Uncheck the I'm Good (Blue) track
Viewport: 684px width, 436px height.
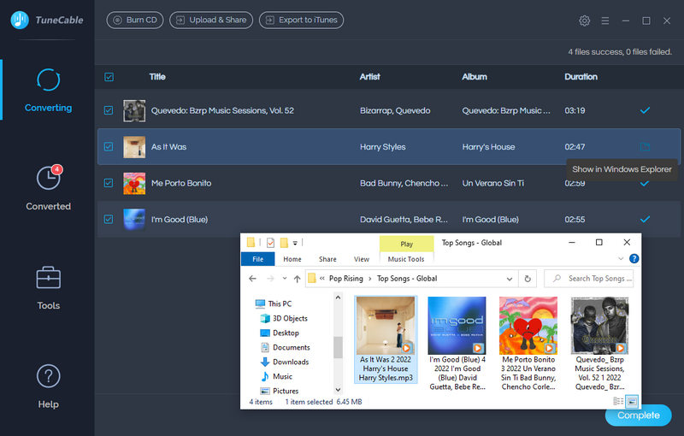tap(109, 220)
